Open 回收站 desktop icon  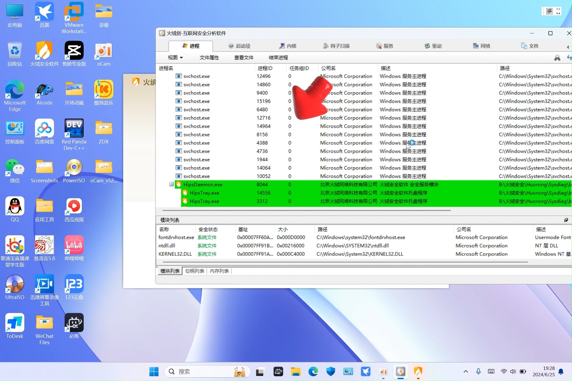tap(15, 54)
